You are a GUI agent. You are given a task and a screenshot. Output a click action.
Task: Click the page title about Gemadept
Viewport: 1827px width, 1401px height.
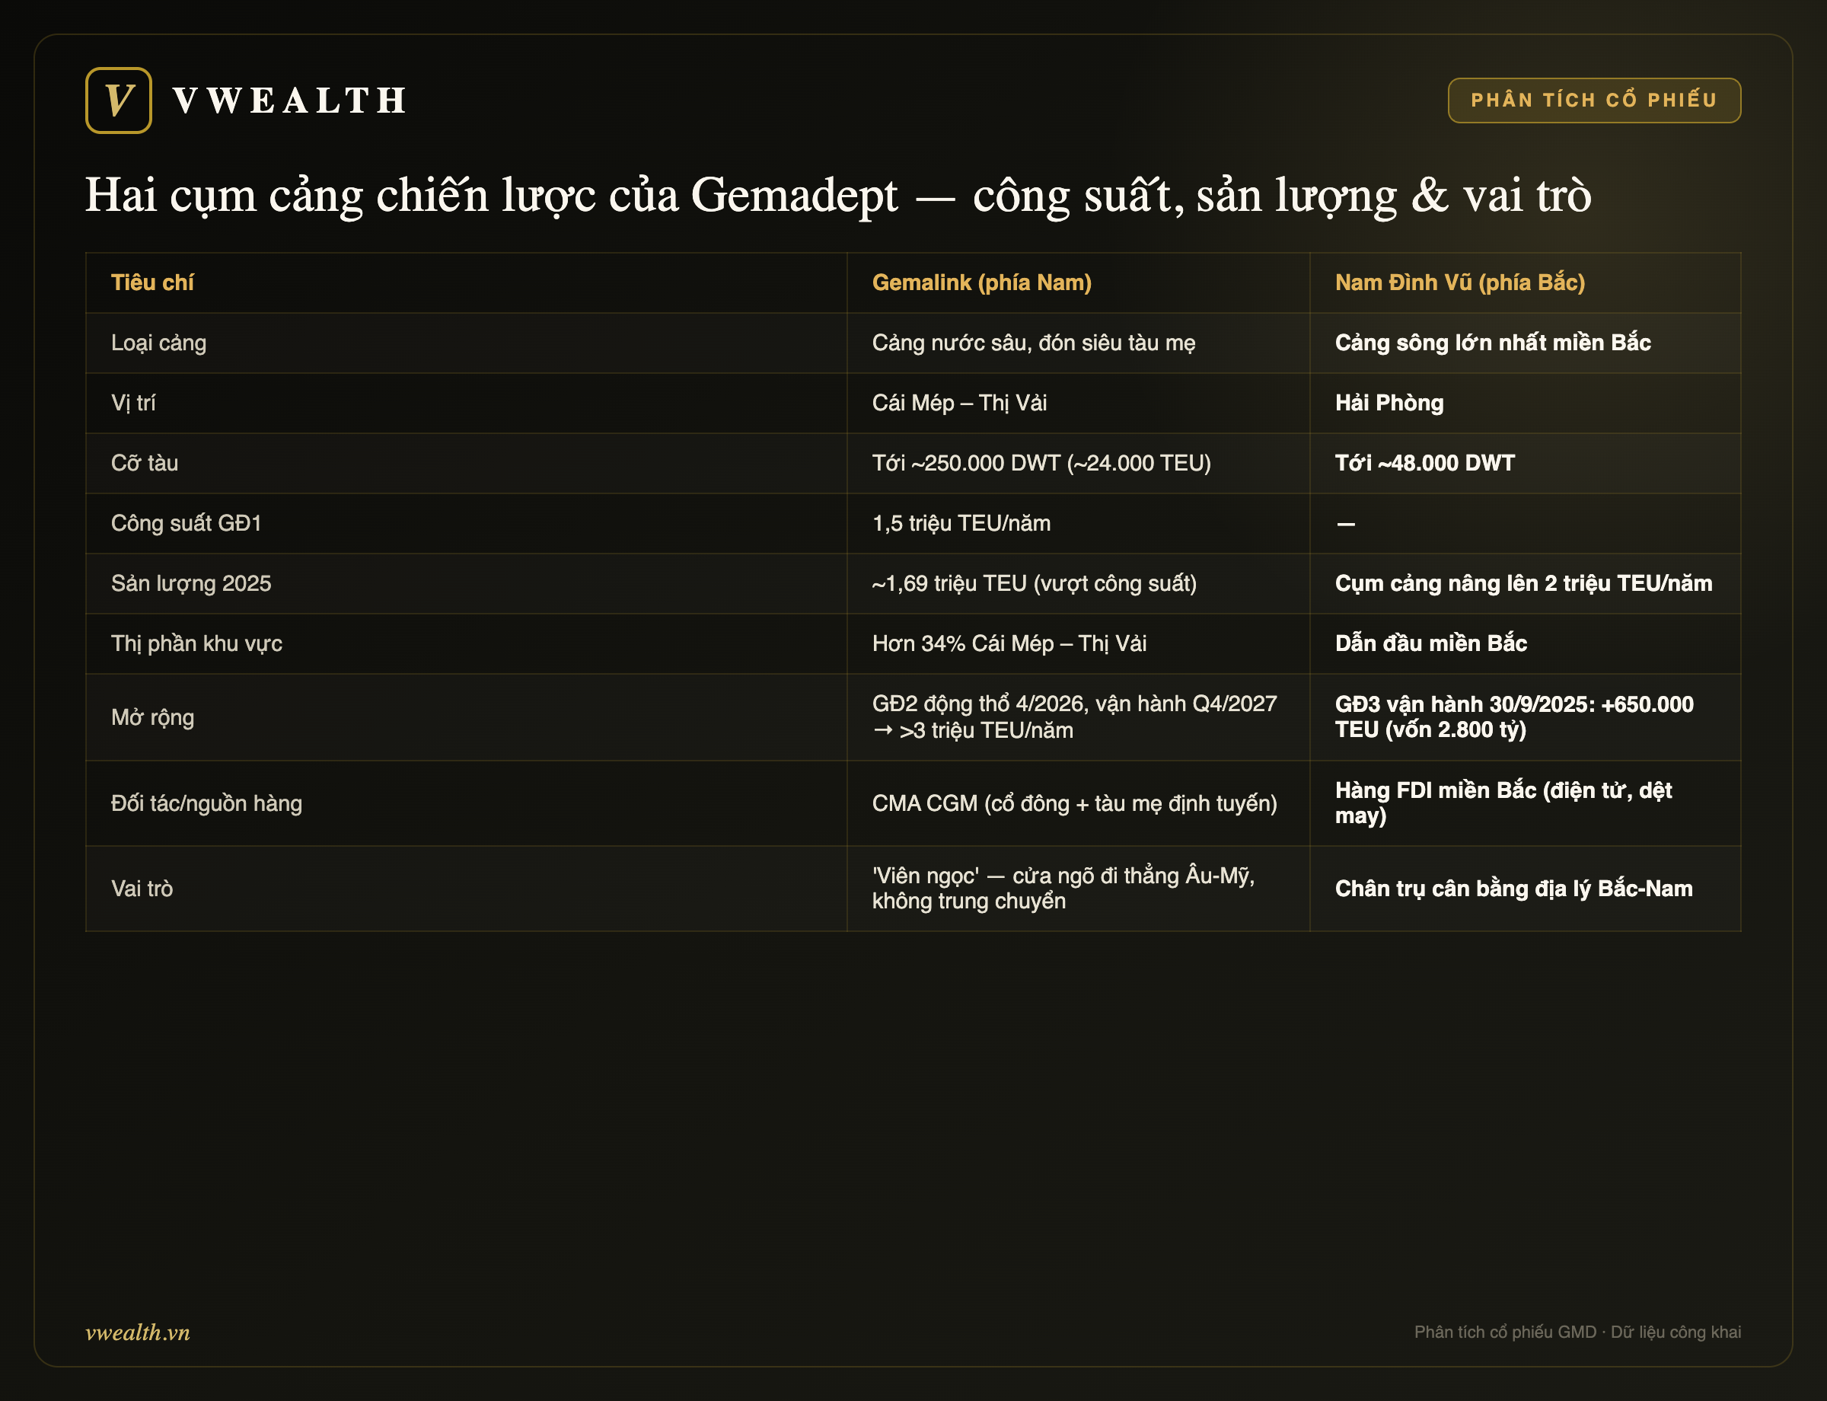point(838,196)
